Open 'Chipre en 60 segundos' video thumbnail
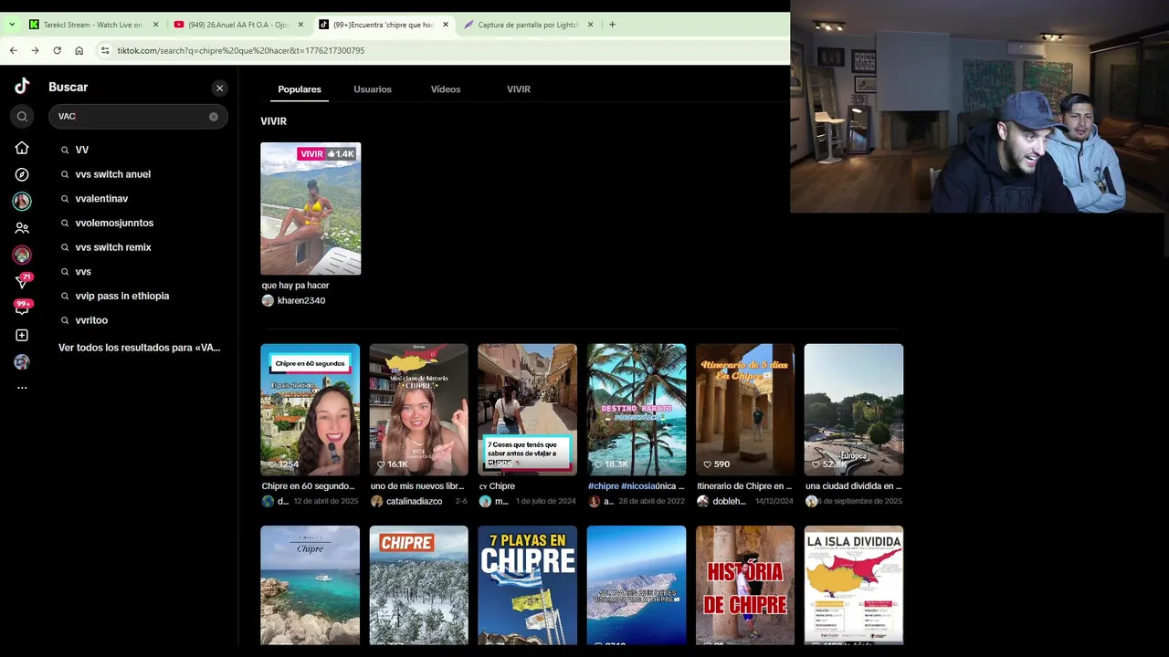 tap(310, 410)
